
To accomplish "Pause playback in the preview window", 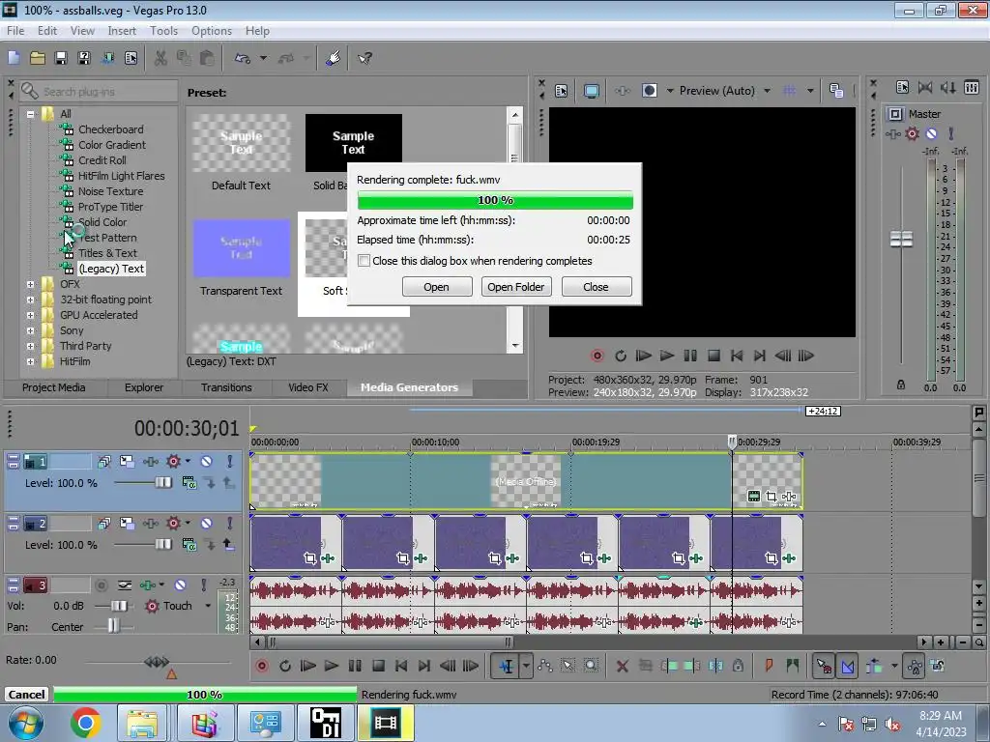I will tap(690, 356).
